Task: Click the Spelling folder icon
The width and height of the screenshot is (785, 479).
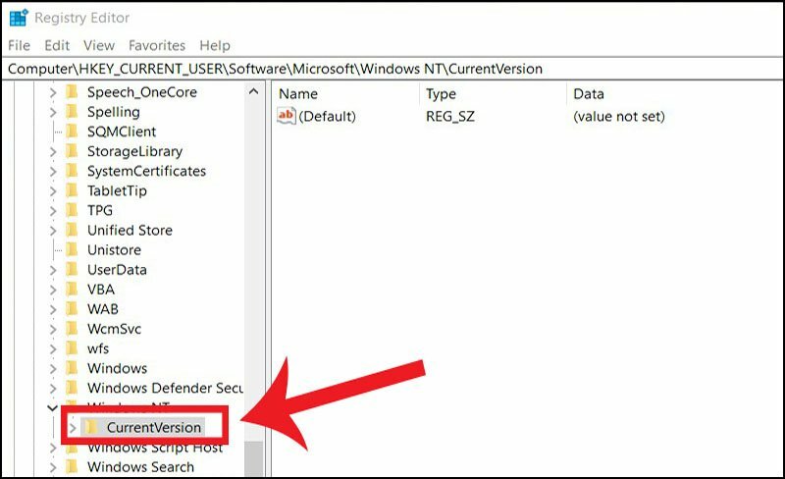Action: pyautogui.click(x=72, y=112)
